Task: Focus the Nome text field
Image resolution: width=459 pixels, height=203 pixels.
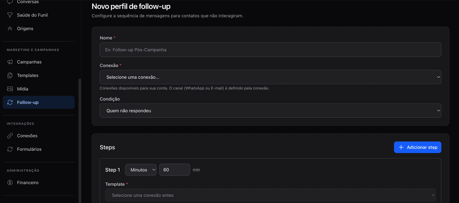Action: (x=270, y=50)
